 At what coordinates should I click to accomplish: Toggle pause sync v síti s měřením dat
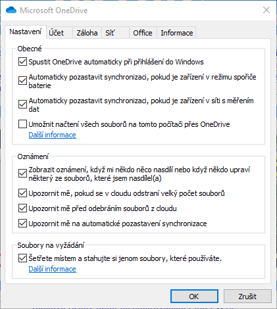pyautogui.click(x=22, y=105)
